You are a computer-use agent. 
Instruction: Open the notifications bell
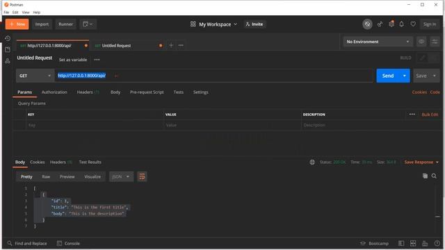click(x=402, y=24)
